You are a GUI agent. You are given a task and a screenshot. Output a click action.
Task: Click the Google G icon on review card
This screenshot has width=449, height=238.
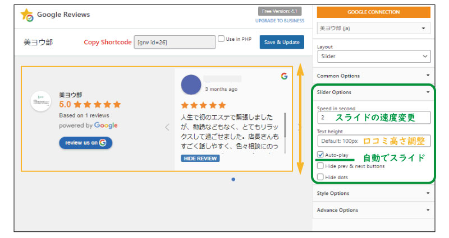coord(284,76)
